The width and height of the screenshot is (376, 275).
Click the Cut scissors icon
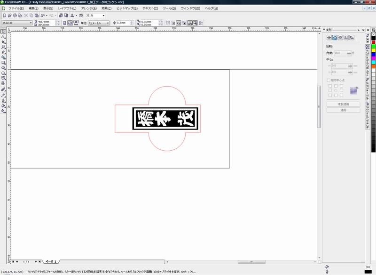pyautogui.click(x=26, y=16)
